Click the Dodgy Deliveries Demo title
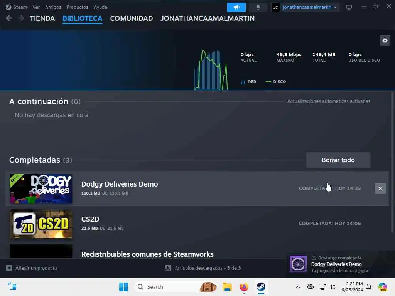Viewport: 395px width, 296px height. point(120,184)
